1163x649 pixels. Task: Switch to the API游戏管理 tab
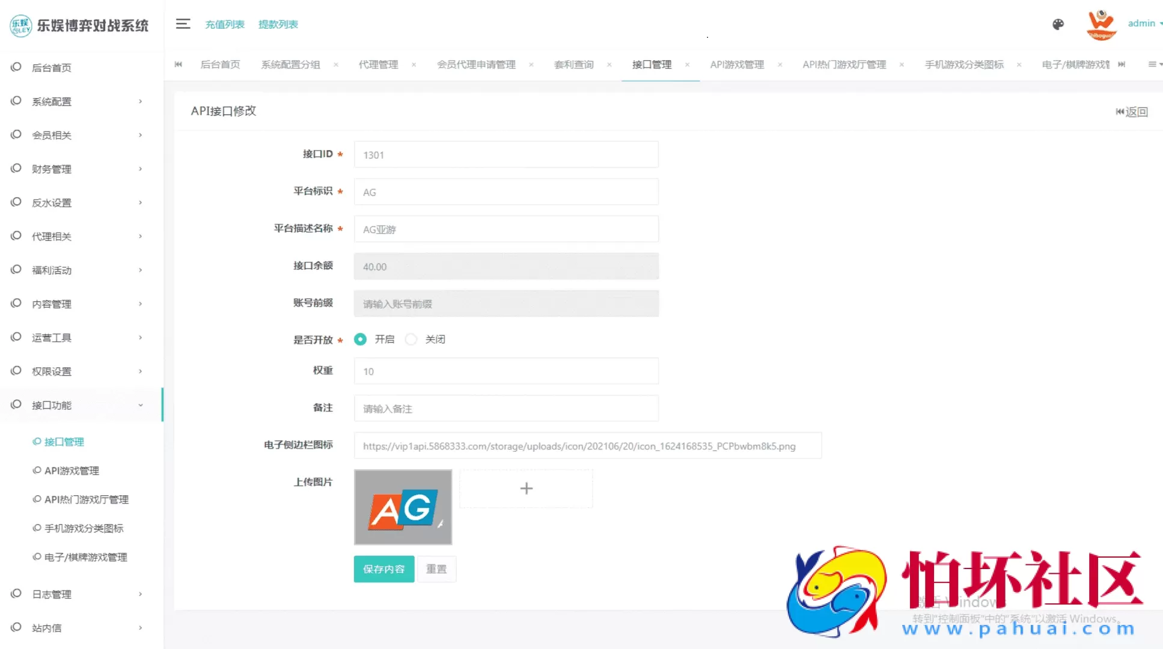point(737,64)
